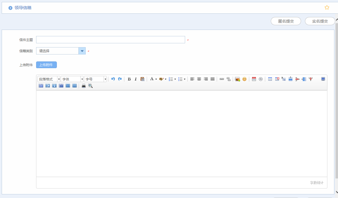Screen dimensions: 338x198
Task: Switch editor to fullscreen using monitor icon
Action: pyautogui.click(x=323, y=79)
